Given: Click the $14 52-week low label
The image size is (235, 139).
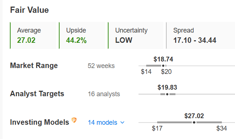Looking at the screenshot, I should pyautogui.click(x=146, y=72).
